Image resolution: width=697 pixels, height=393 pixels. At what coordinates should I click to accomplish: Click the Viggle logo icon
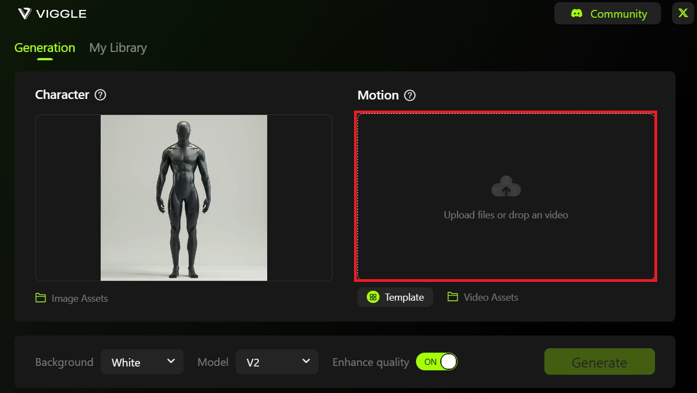25,14
